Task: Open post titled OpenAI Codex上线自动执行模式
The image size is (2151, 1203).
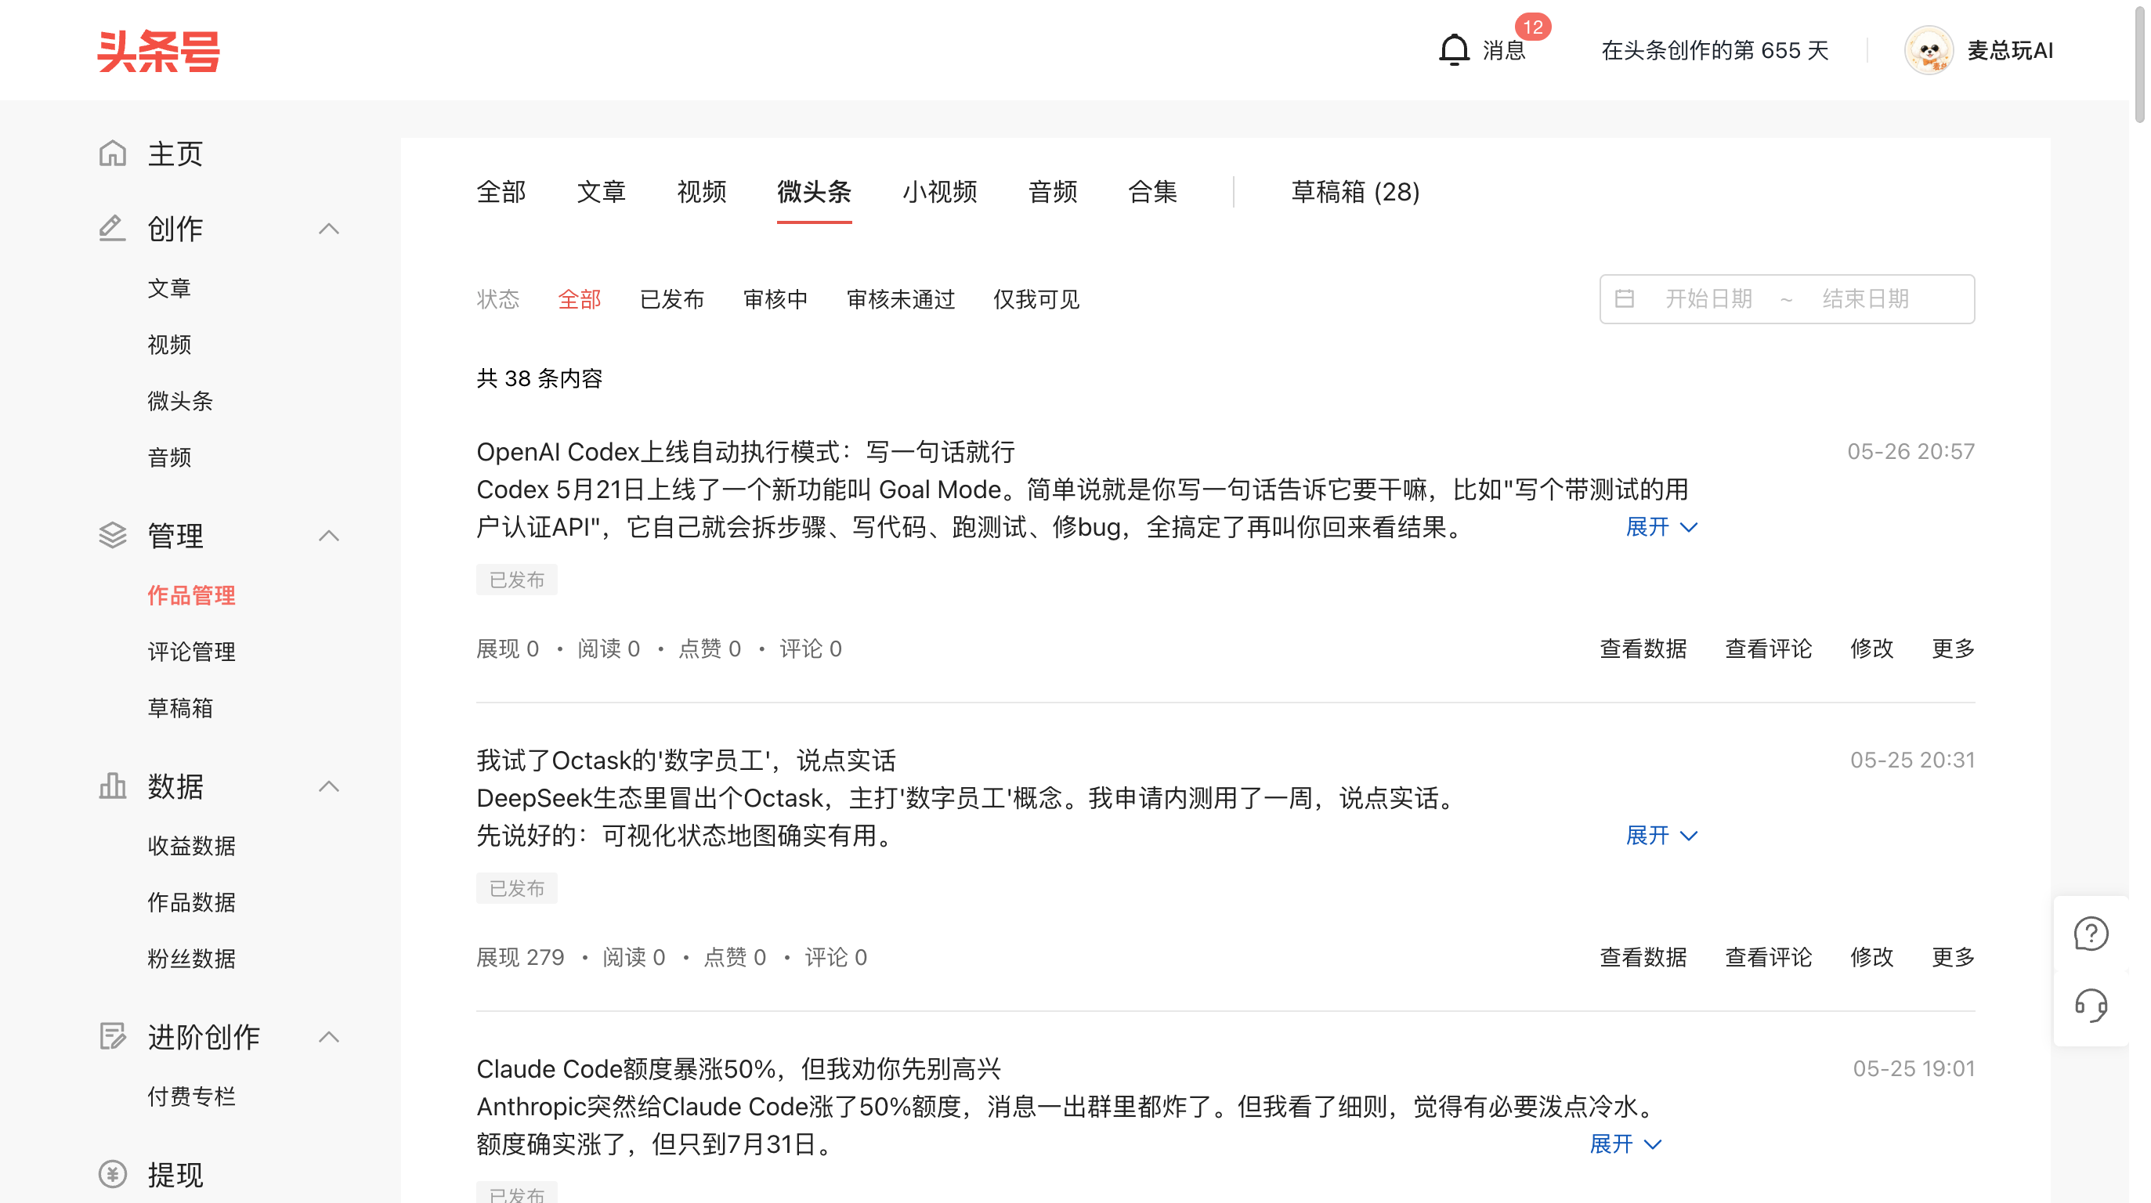Action: 745,452
